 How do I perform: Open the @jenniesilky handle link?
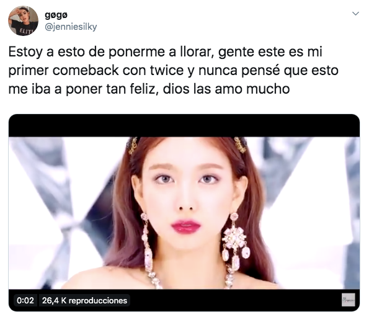[x=71, y=27]
